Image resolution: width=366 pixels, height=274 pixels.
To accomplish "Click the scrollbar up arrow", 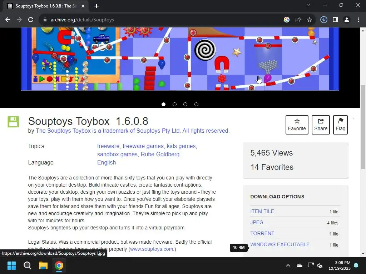I will 363,31.
